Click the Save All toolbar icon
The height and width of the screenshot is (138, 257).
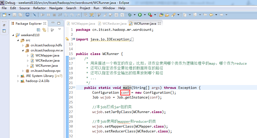click(x=20, y=15)
